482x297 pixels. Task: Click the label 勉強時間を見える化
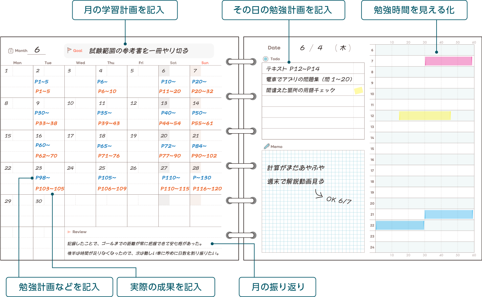click(x=414, y=10)
